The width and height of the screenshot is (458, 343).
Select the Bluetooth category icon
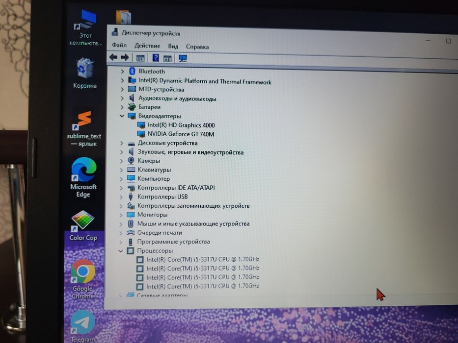click(133, 71)
